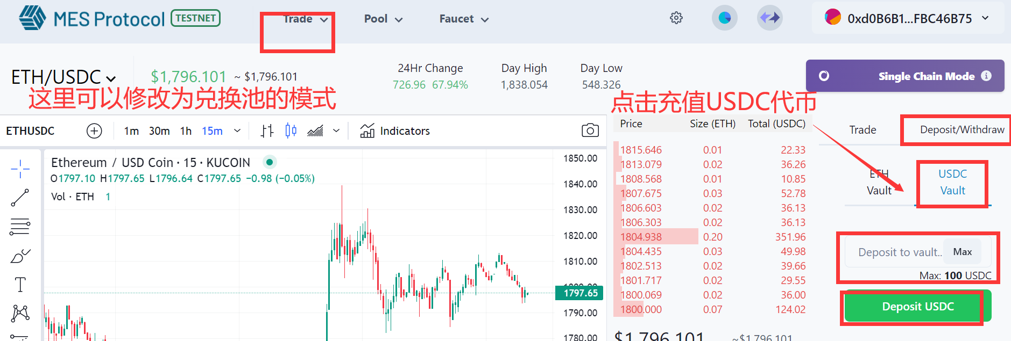
Task: Open the Pool dropdown menu
Action: coord(383,19)
